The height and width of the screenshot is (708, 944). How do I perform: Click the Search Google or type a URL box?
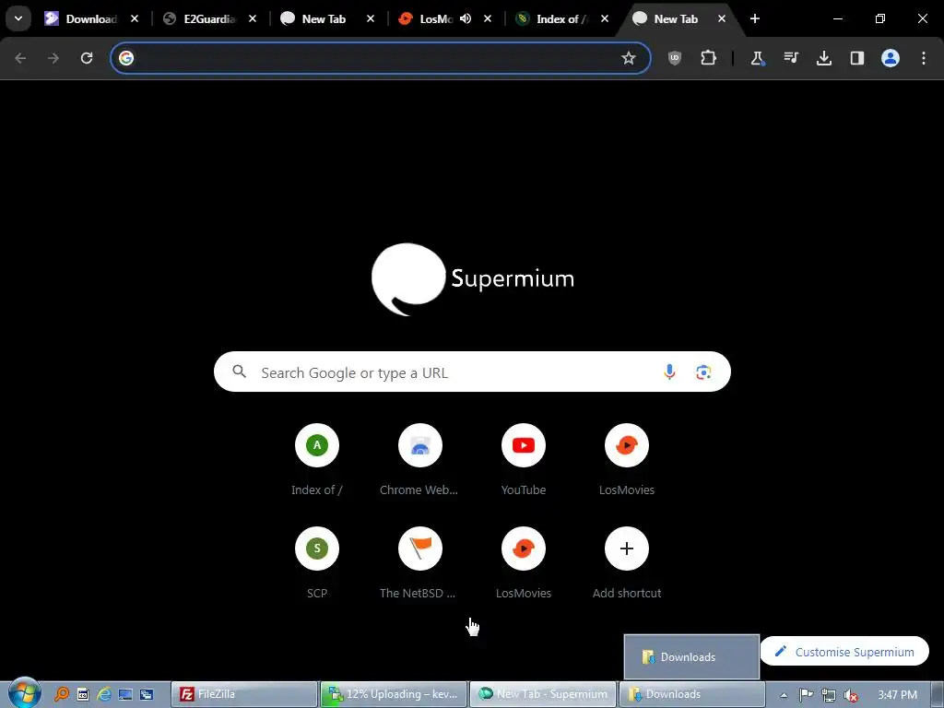click(473, 372)
